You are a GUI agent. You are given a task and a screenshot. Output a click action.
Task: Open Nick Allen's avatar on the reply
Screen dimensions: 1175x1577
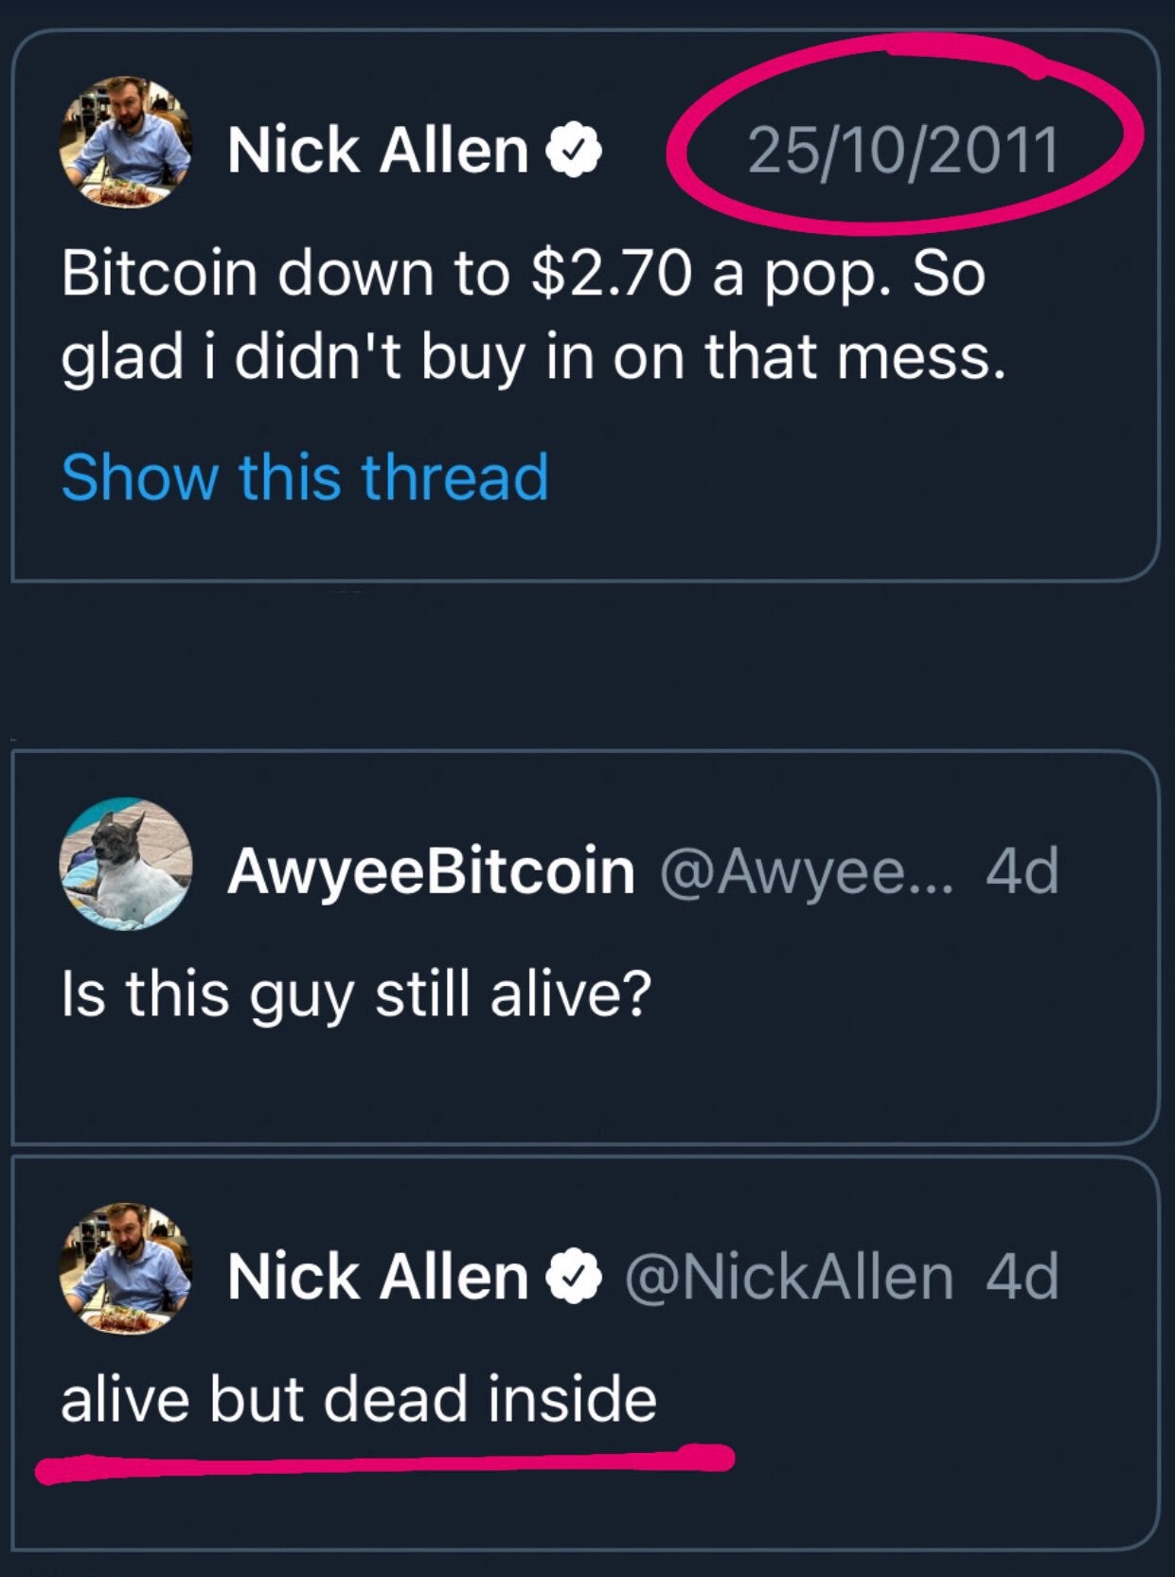(x=126, y=1269)
